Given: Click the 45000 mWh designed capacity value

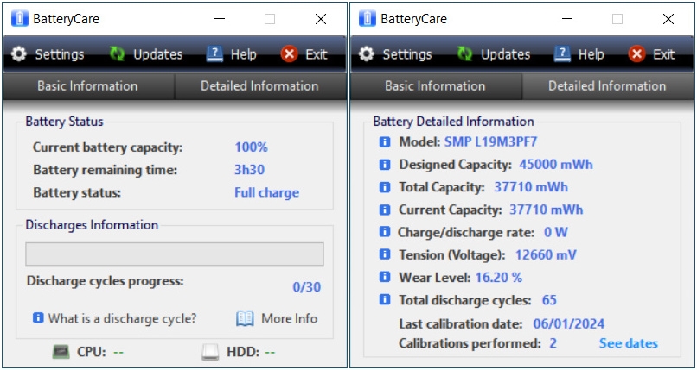Looking at the screenshot, I should pyautogui.click(x=556, y=165).
